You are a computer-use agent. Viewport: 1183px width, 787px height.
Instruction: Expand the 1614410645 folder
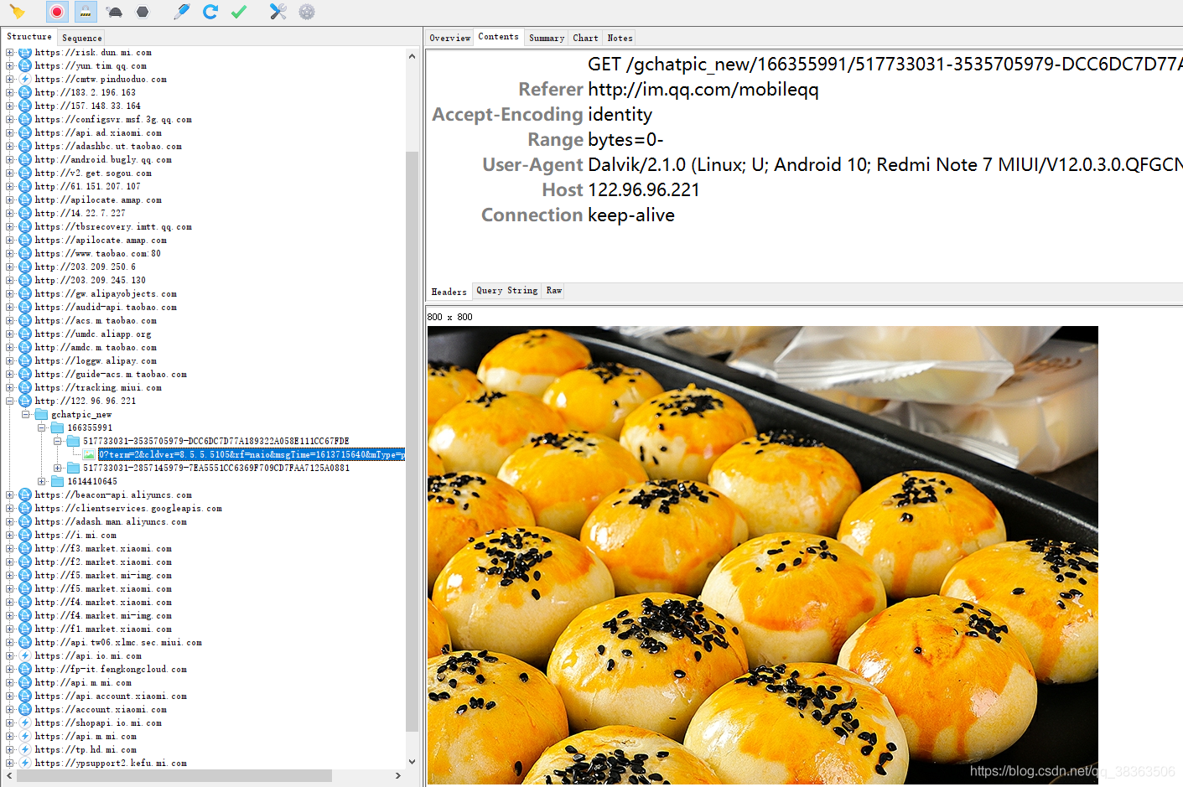pos(42,482)
